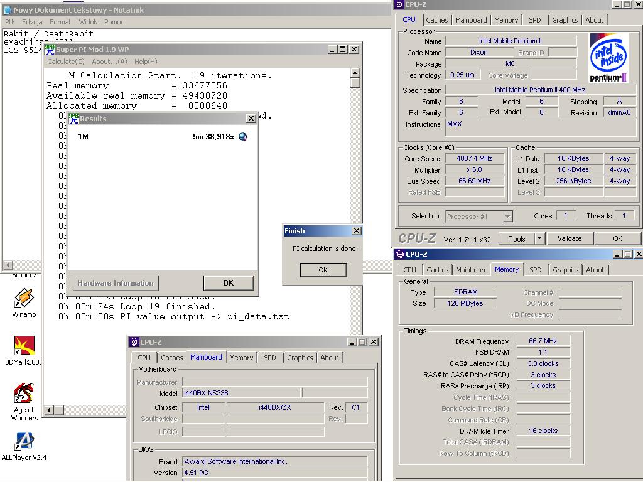Click the CAS# Latency 3.0 clocks value
This screenshot has width=643, height=482.
click(543, 363)
